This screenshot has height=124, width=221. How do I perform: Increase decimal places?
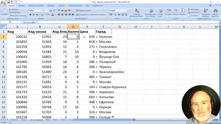(123, 14)
